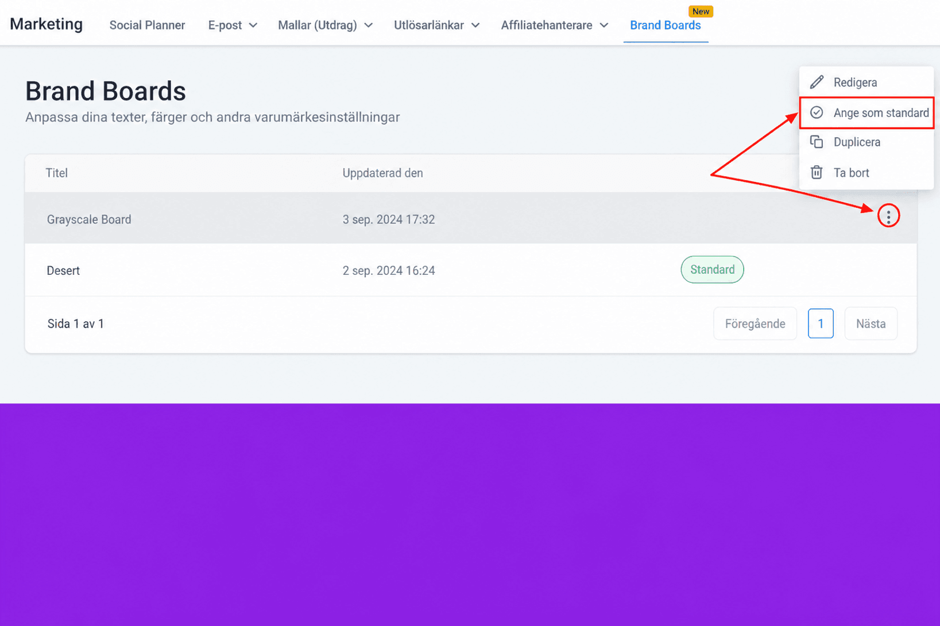The image size is (940, 626).
Task: Expand the Mallar (Utdrag) dropdown
Action: (x=326, y=25)
